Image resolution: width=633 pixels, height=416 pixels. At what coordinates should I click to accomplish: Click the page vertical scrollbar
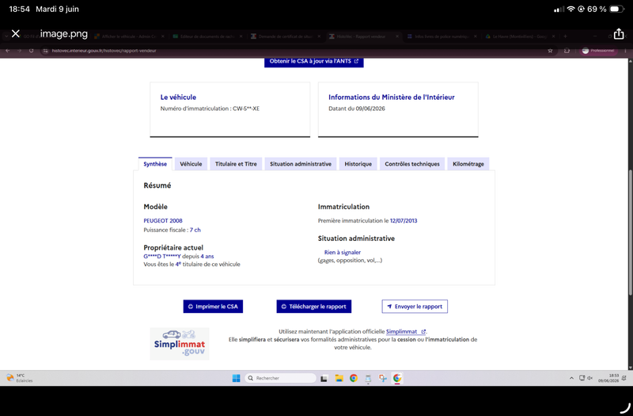click(630, 232)
